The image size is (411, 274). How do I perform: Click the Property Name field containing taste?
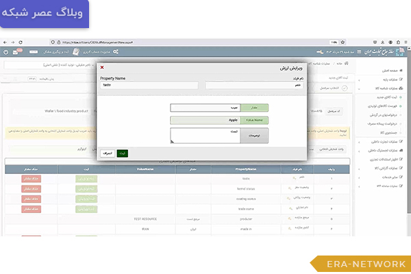pos(149,86)
